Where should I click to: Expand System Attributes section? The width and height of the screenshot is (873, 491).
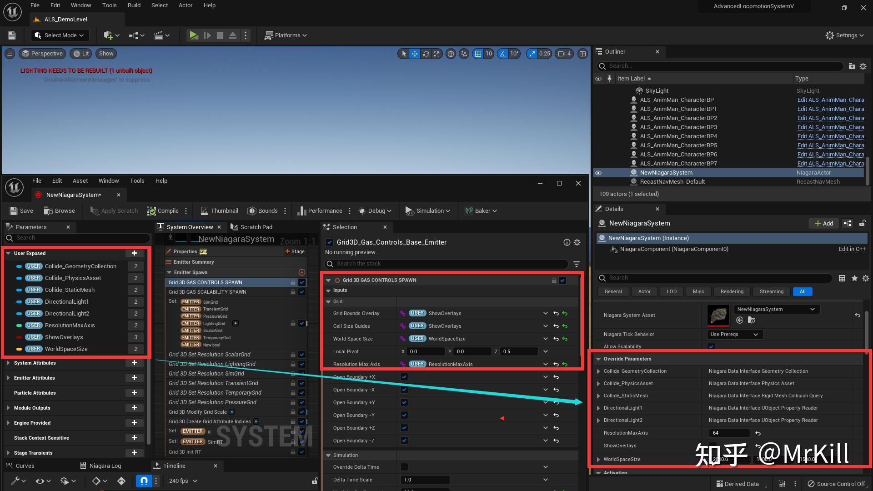click(8, 363)
